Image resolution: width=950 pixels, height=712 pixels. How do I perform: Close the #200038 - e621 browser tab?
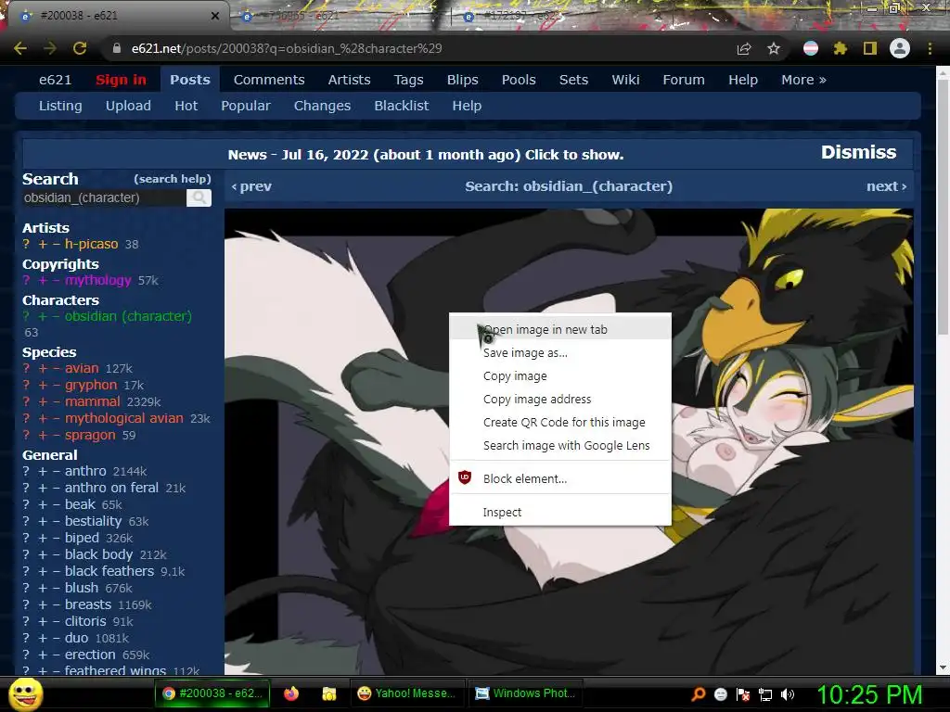(214, 16)
